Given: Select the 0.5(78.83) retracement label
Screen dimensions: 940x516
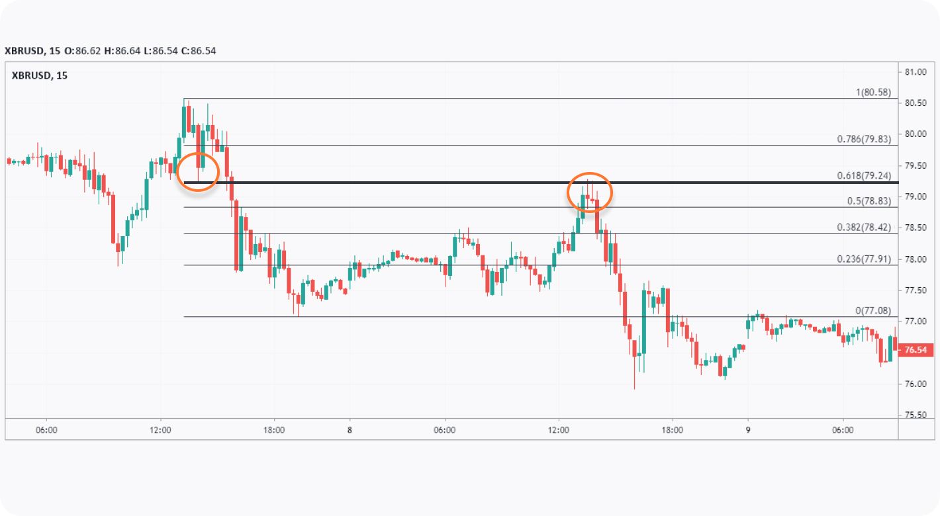Looking at the screenshot, I should [868, 201].
